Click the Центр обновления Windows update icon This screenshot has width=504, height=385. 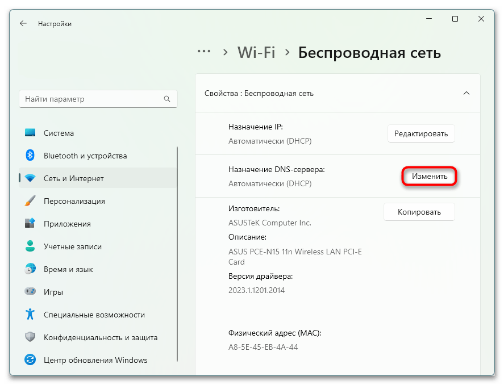coord(30,359)
